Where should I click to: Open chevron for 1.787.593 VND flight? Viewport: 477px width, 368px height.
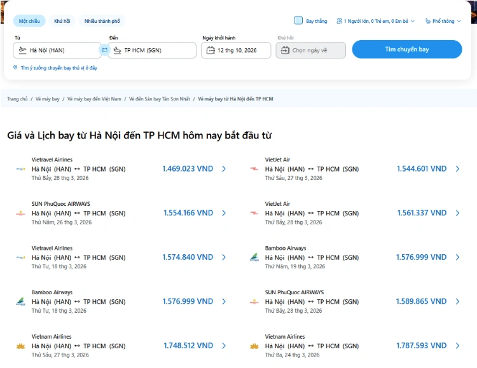pos(457,346)
